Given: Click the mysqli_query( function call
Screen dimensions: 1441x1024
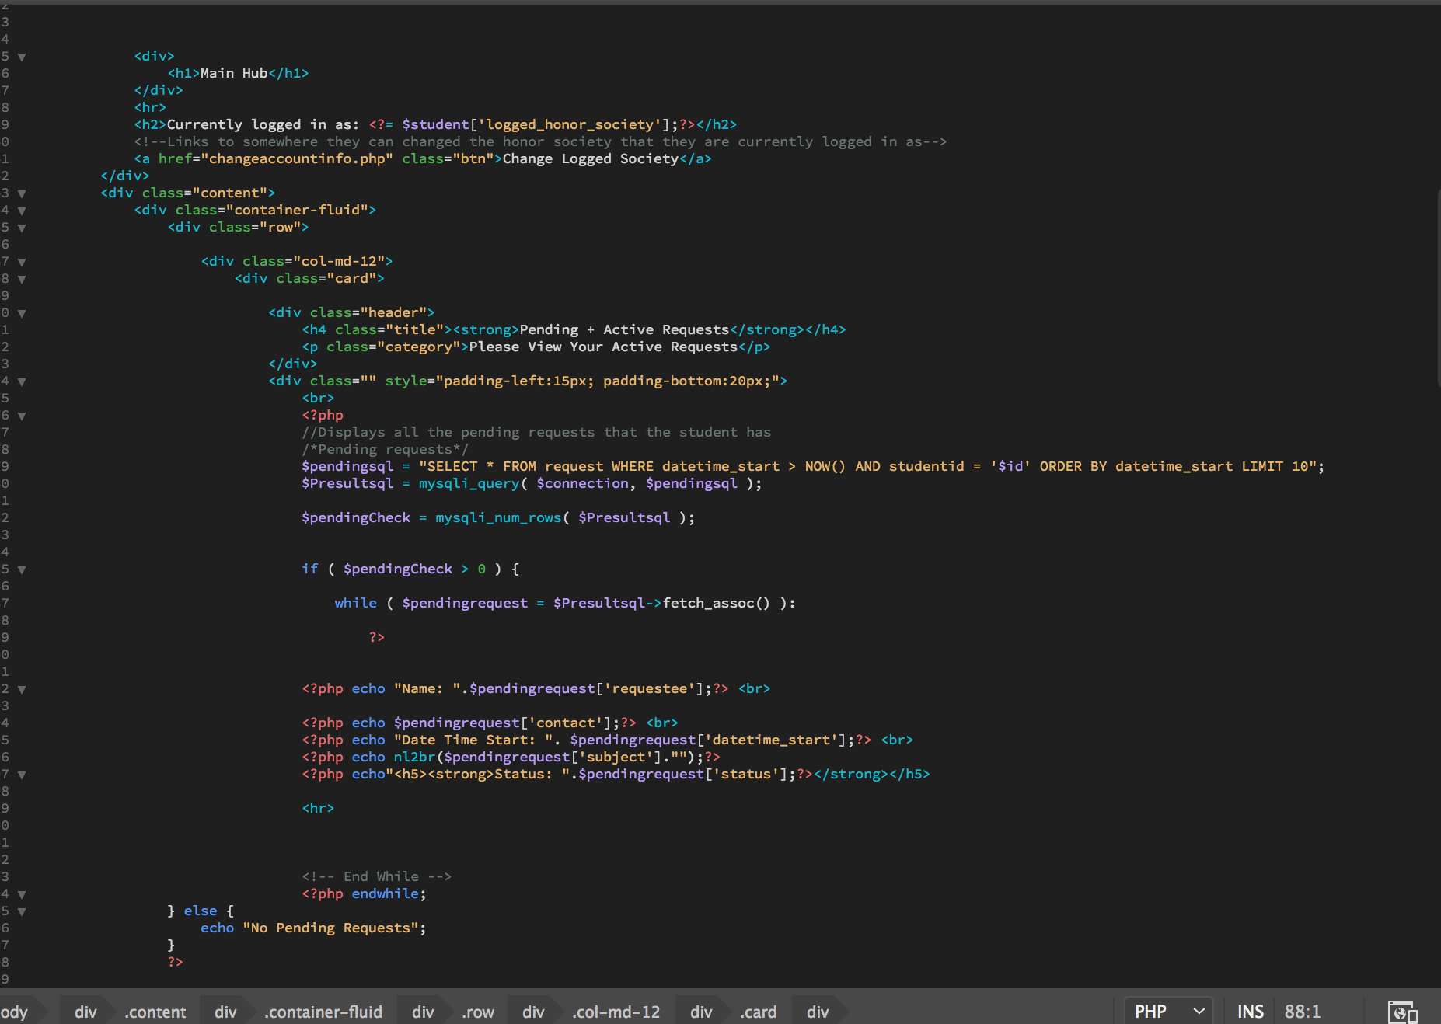Looking at the screenshot, I should coord(473,483).
